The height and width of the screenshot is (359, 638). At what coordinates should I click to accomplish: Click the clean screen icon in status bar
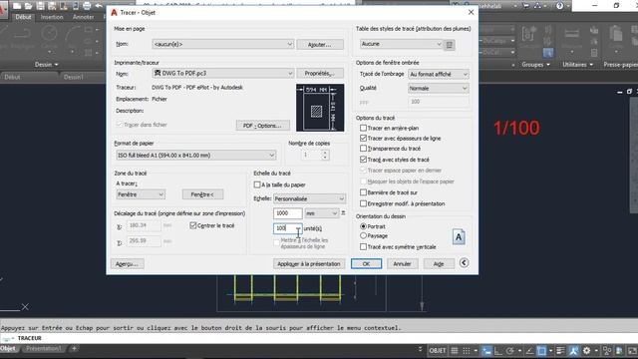[632, 350]
